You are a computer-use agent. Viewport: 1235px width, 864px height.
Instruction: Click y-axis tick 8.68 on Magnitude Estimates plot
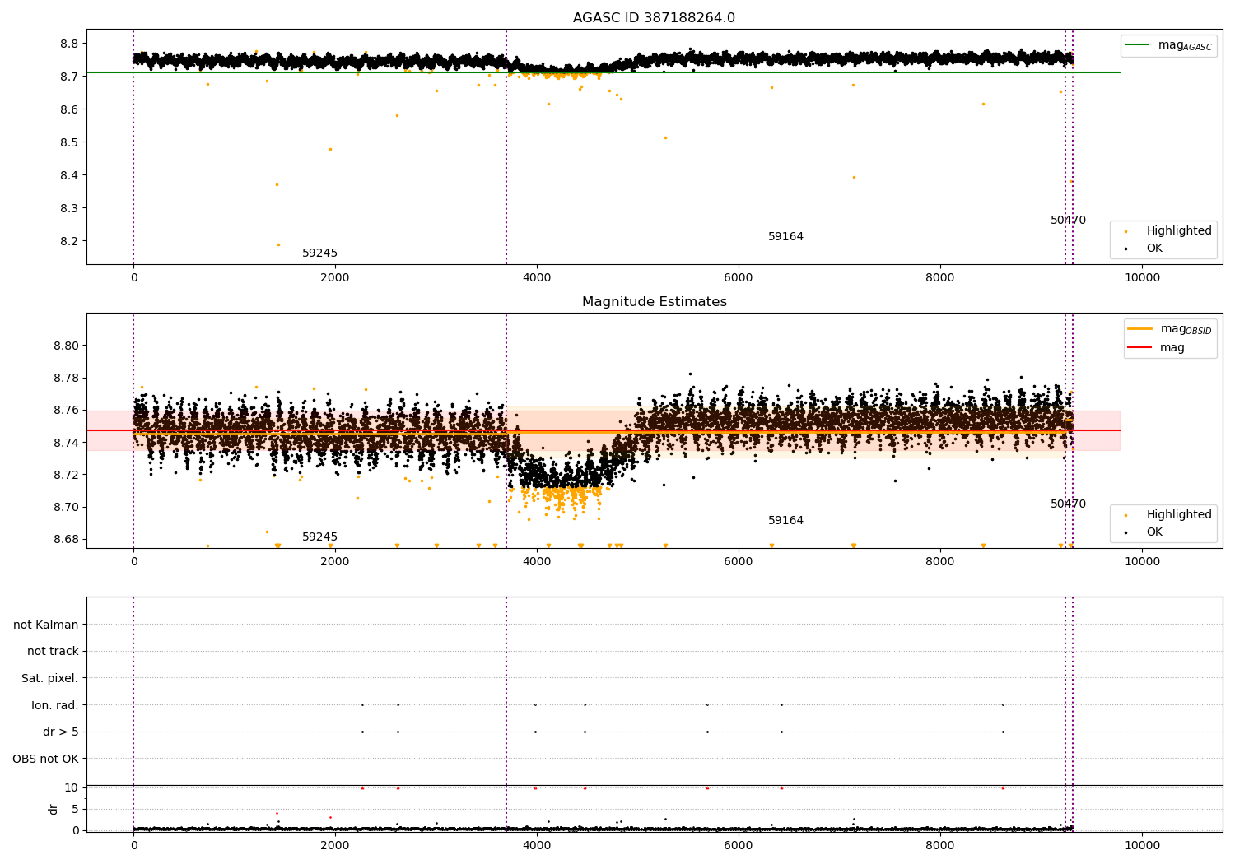pos(66,540)
